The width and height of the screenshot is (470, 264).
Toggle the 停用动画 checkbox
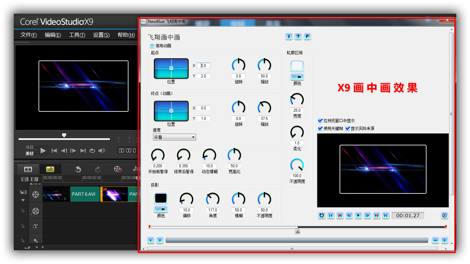(152, 46)
